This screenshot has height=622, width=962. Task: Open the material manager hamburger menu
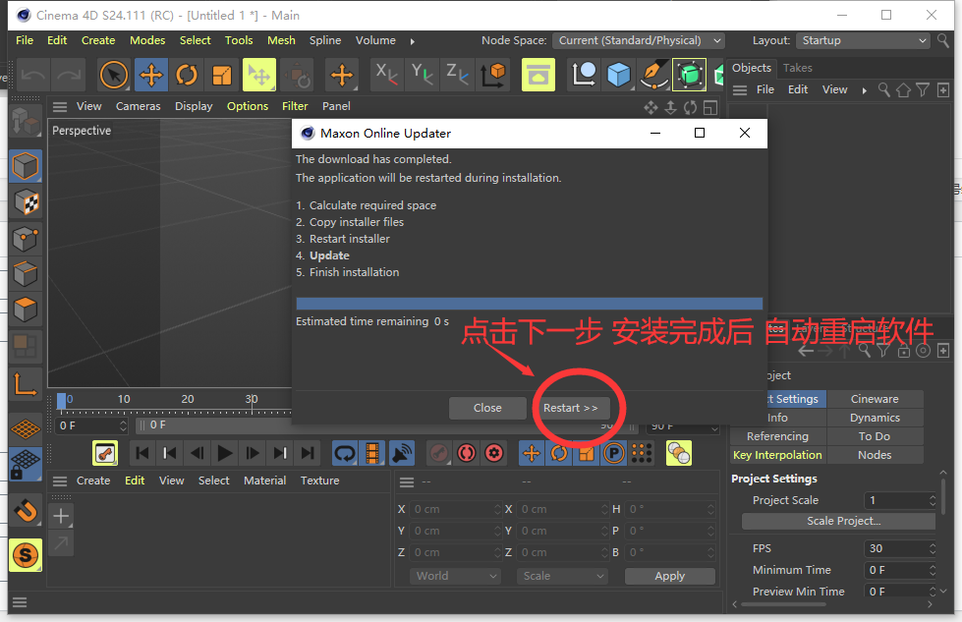(60, 481)
